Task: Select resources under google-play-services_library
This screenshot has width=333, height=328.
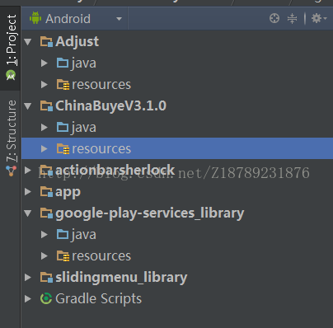Action: tap(101, 256)
